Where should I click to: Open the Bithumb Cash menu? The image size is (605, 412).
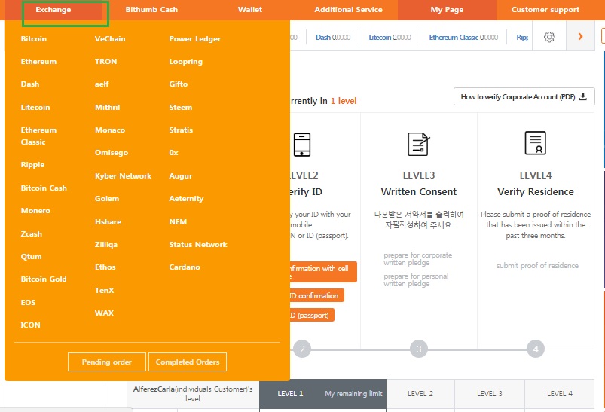pos(151,10)
